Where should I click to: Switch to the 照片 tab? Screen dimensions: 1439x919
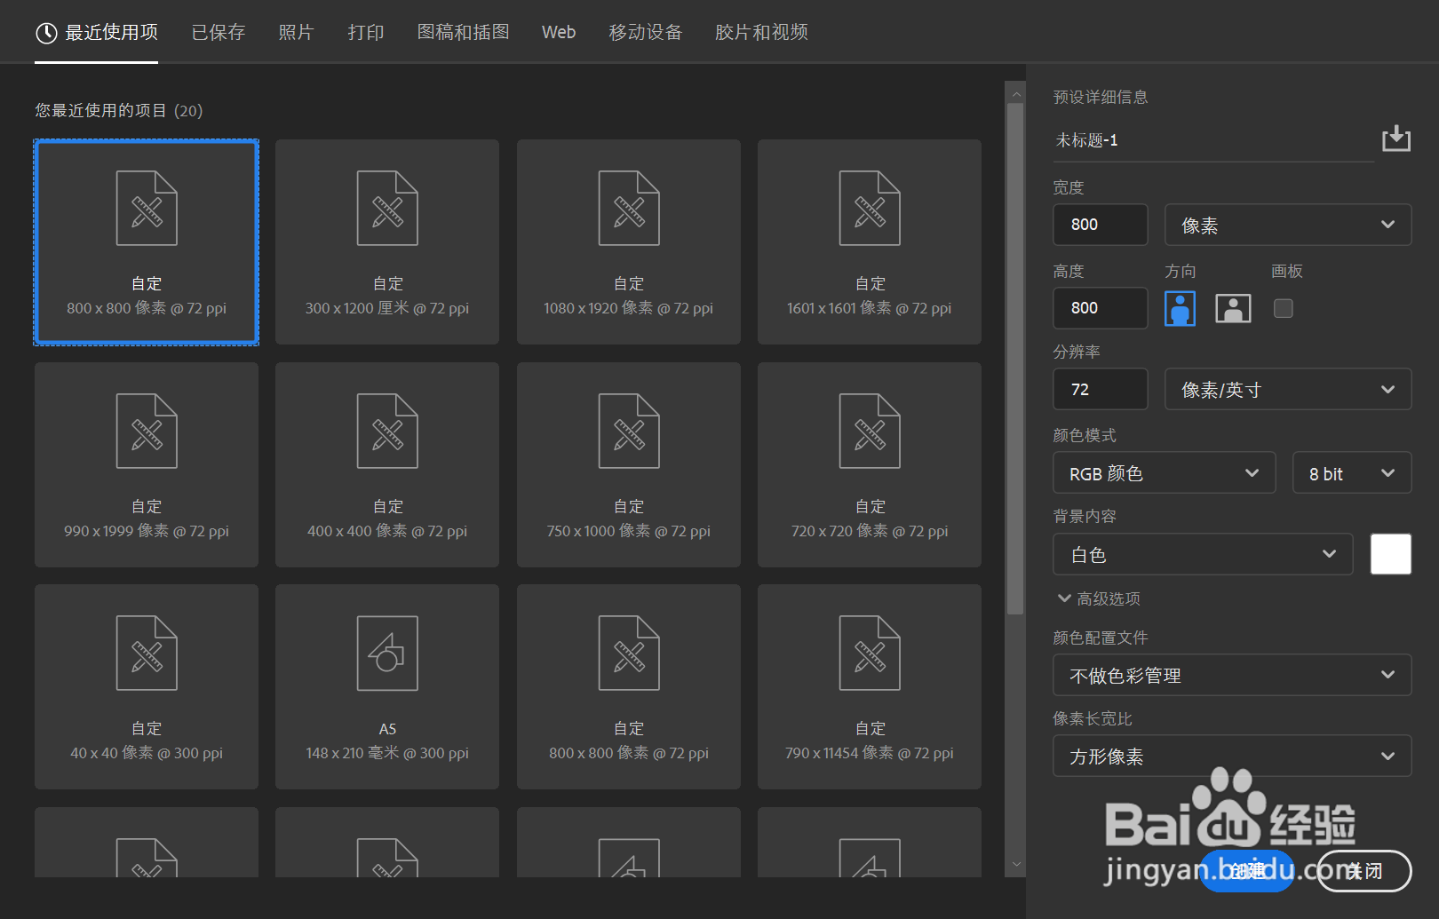pyautogui.click(x=296, y=33)
